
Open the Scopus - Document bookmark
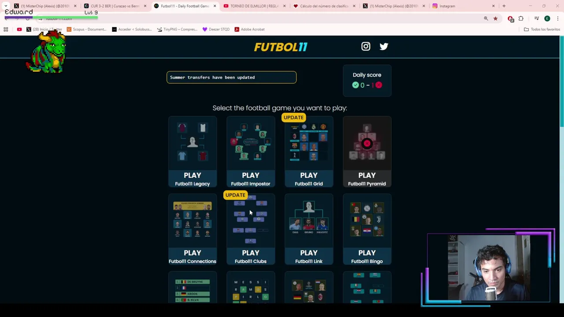86,29
